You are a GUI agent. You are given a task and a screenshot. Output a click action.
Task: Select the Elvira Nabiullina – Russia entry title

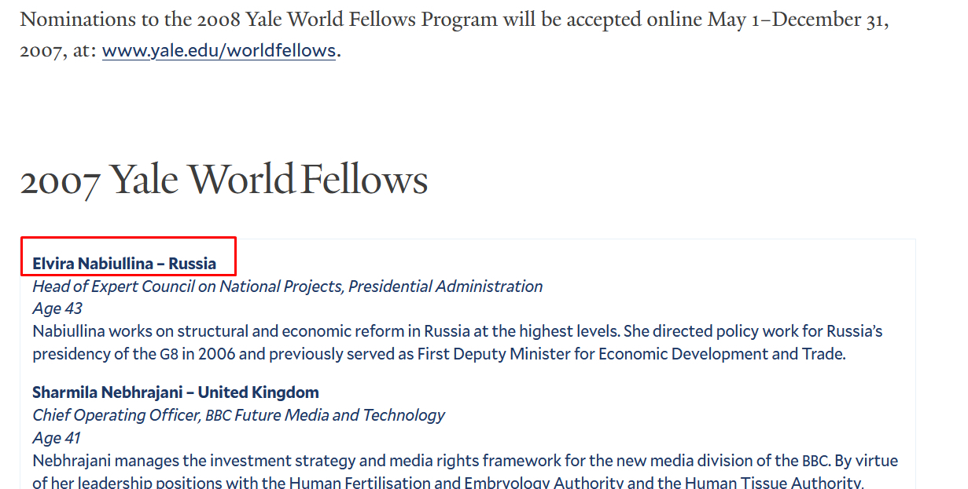point(124,263)
